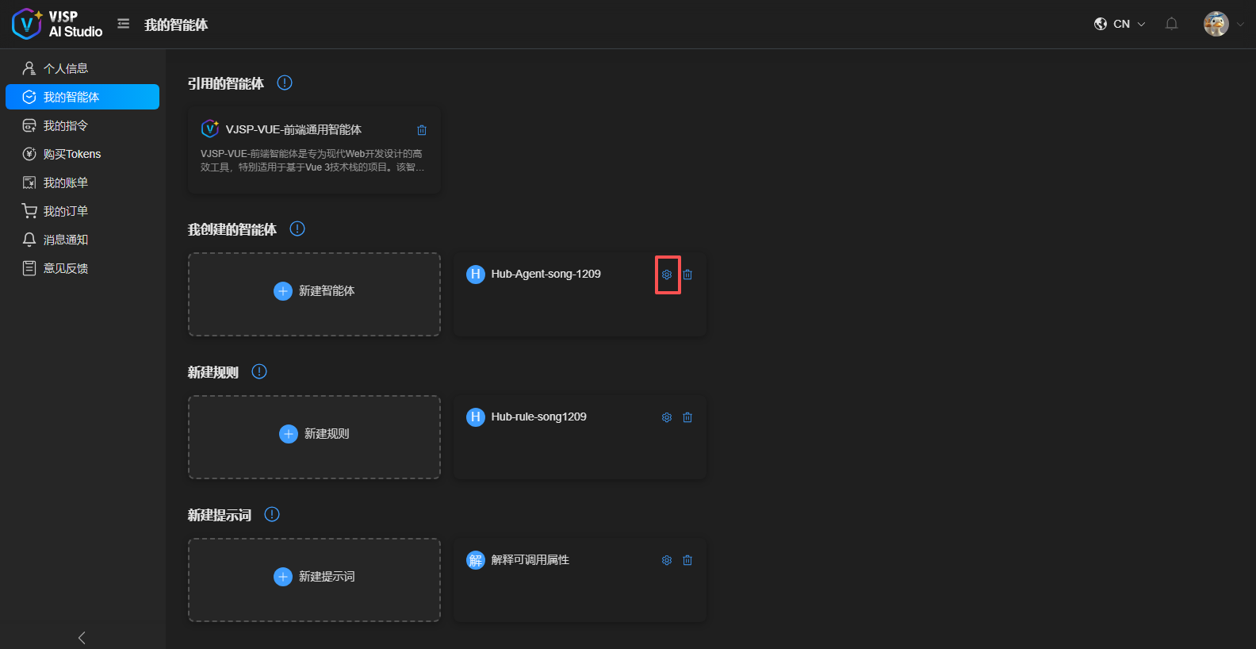Expand the user avatar menu

(x=1223, y=24)
